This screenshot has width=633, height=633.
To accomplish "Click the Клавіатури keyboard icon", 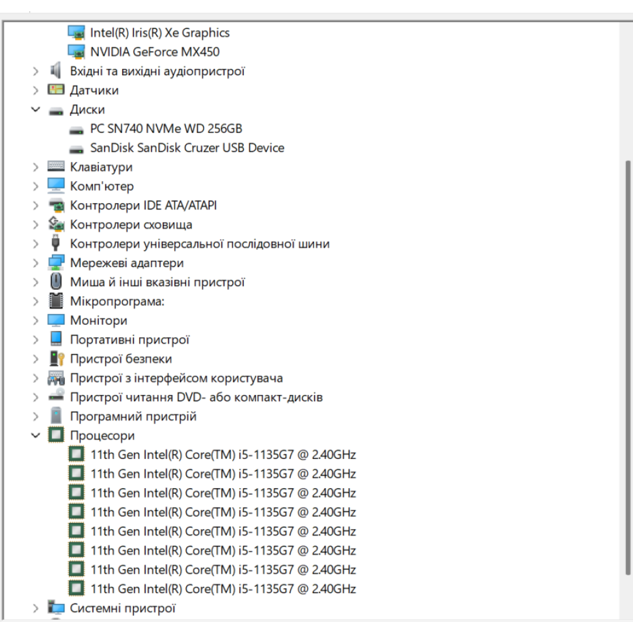I will point(56,166).
